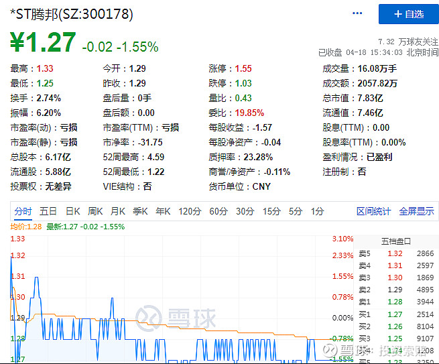The height and width of the screenshot is (364, 439).
Task: Click 成交量 value 16.08万手
Action: [377, 68]
